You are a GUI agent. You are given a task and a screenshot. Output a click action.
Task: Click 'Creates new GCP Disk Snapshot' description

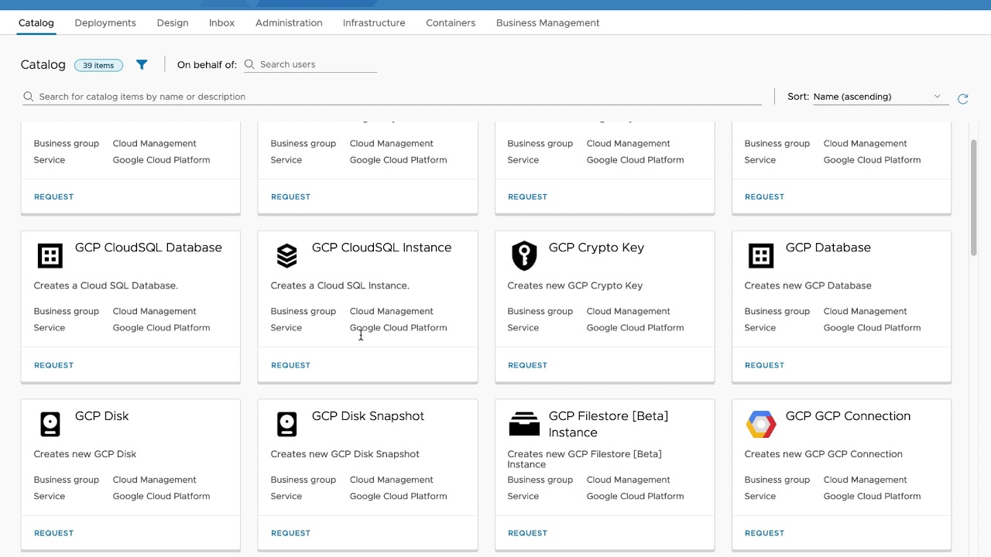(x=345, y=454)
